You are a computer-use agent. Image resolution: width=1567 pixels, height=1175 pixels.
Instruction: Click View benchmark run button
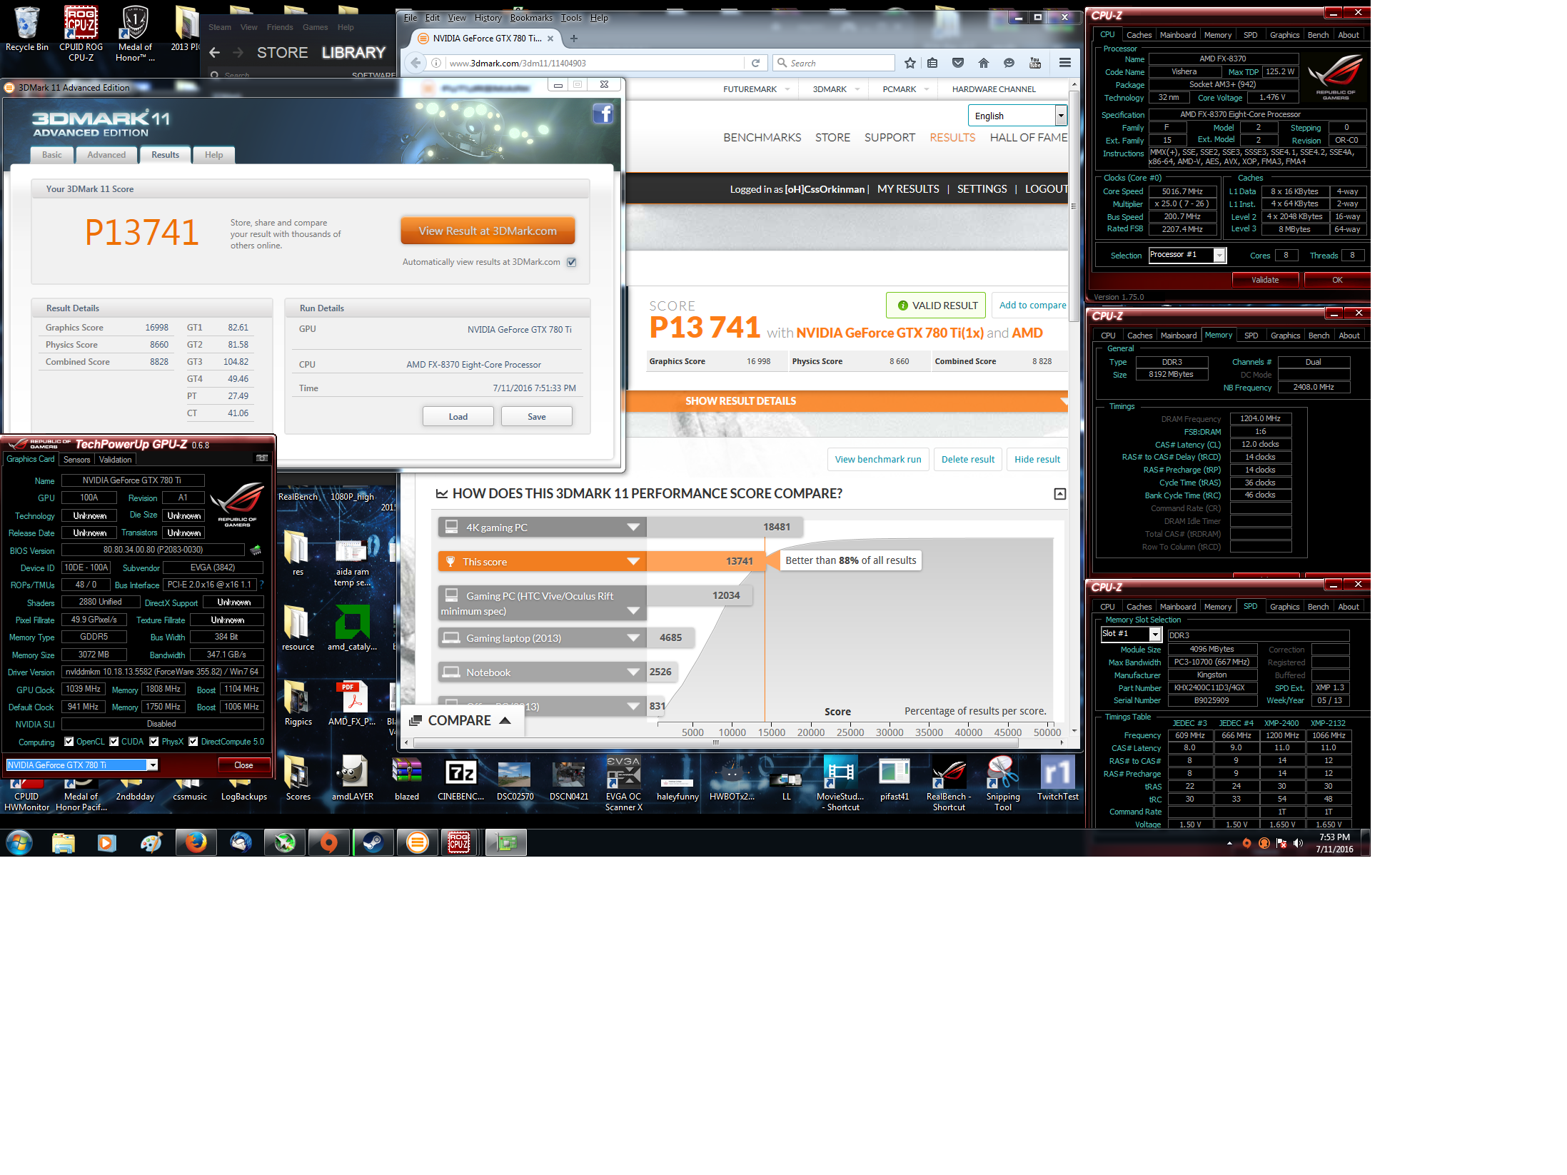pos(878,459)
